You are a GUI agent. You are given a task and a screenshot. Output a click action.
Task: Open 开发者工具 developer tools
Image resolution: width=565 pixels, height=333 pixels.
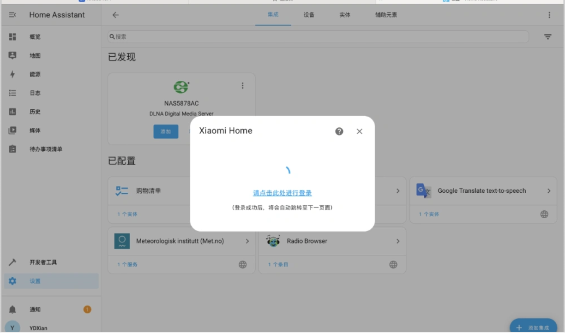(x=51, y=262)
